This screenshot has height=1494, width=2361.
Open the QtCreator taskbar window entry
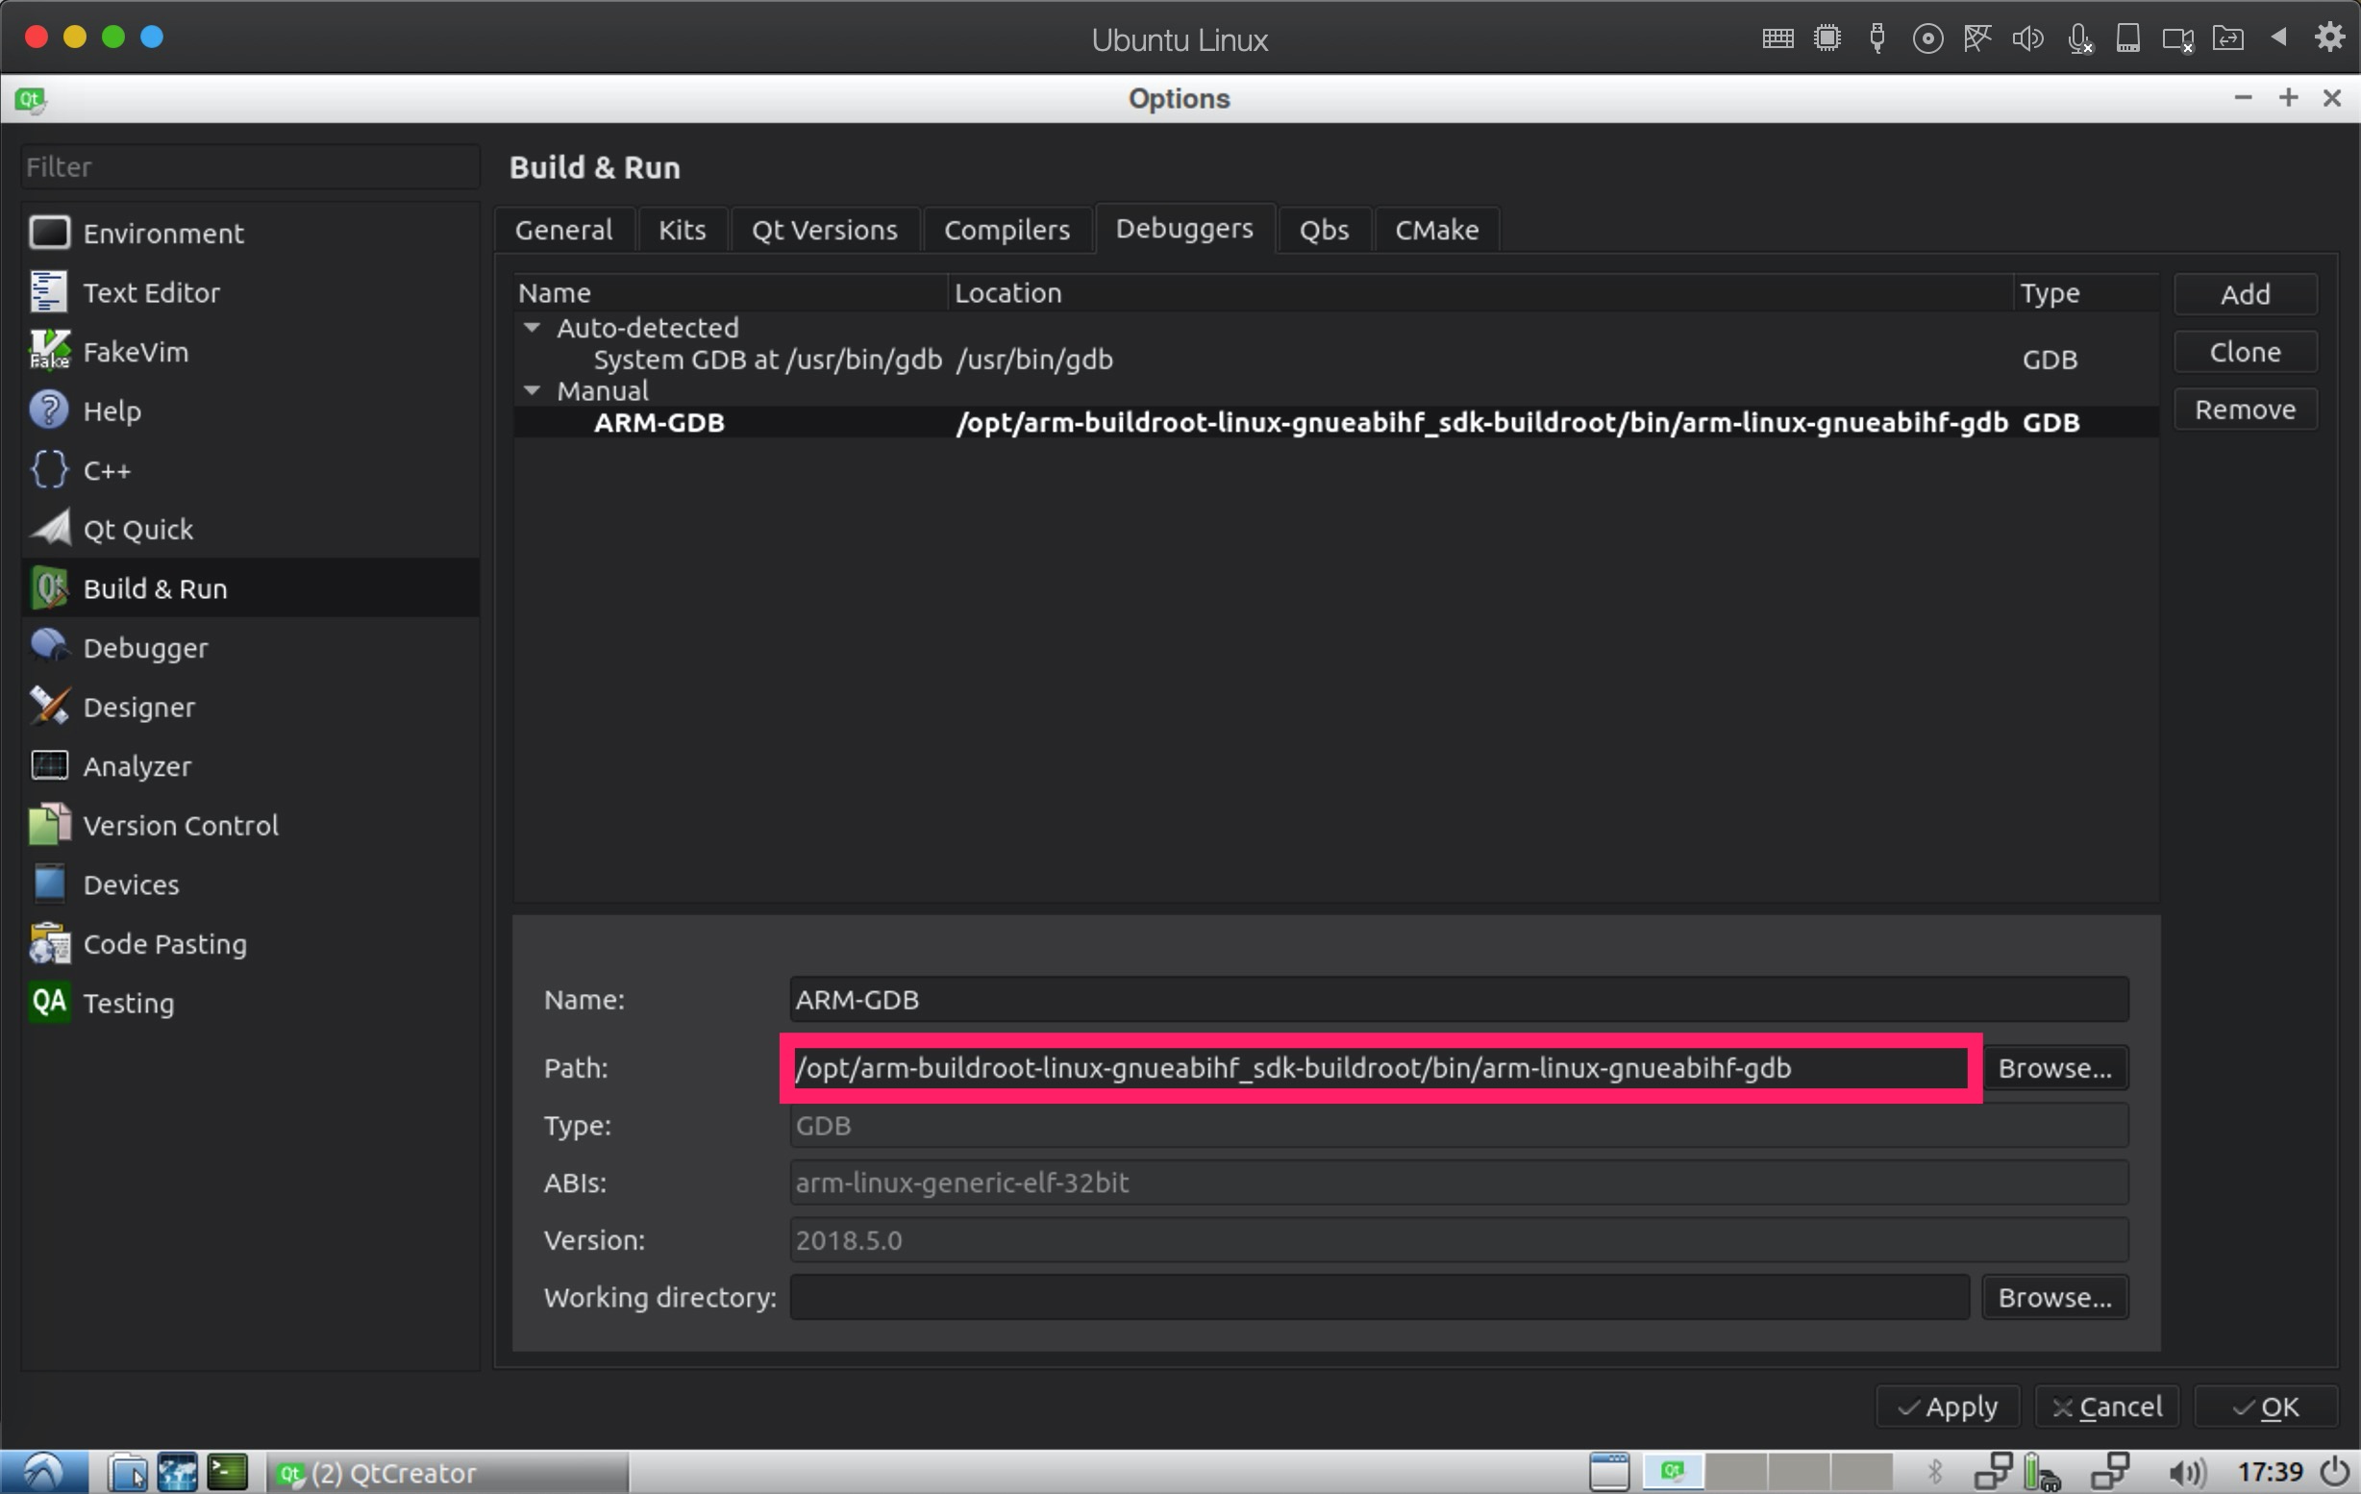click(446, 1472)
